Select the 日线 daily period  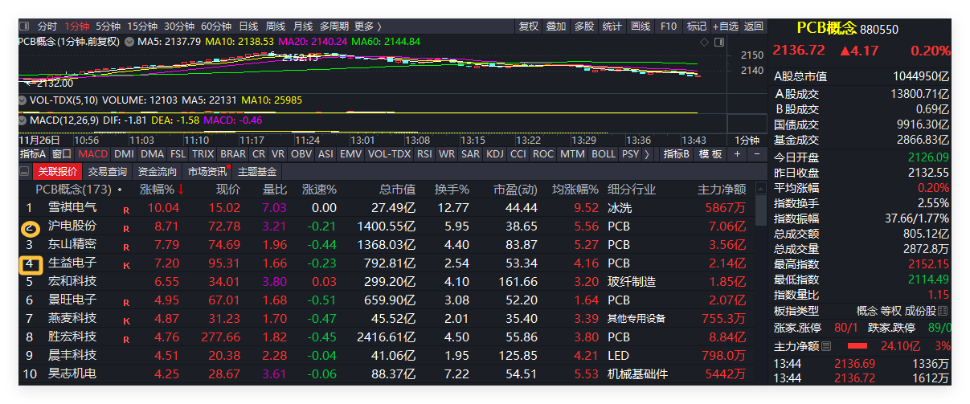[248, 27]
